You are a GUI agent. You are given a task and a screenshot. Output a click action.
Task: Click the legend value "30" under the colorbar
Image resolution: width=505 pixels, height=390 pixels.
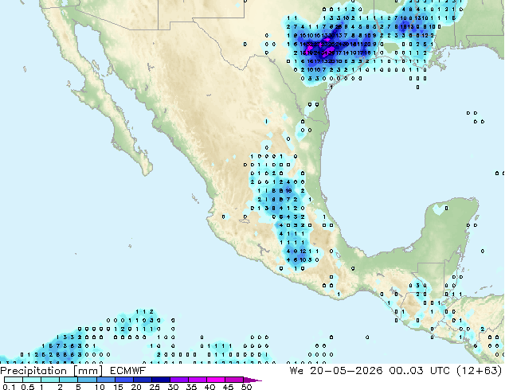pyautogui.click(x=173, y=387)
